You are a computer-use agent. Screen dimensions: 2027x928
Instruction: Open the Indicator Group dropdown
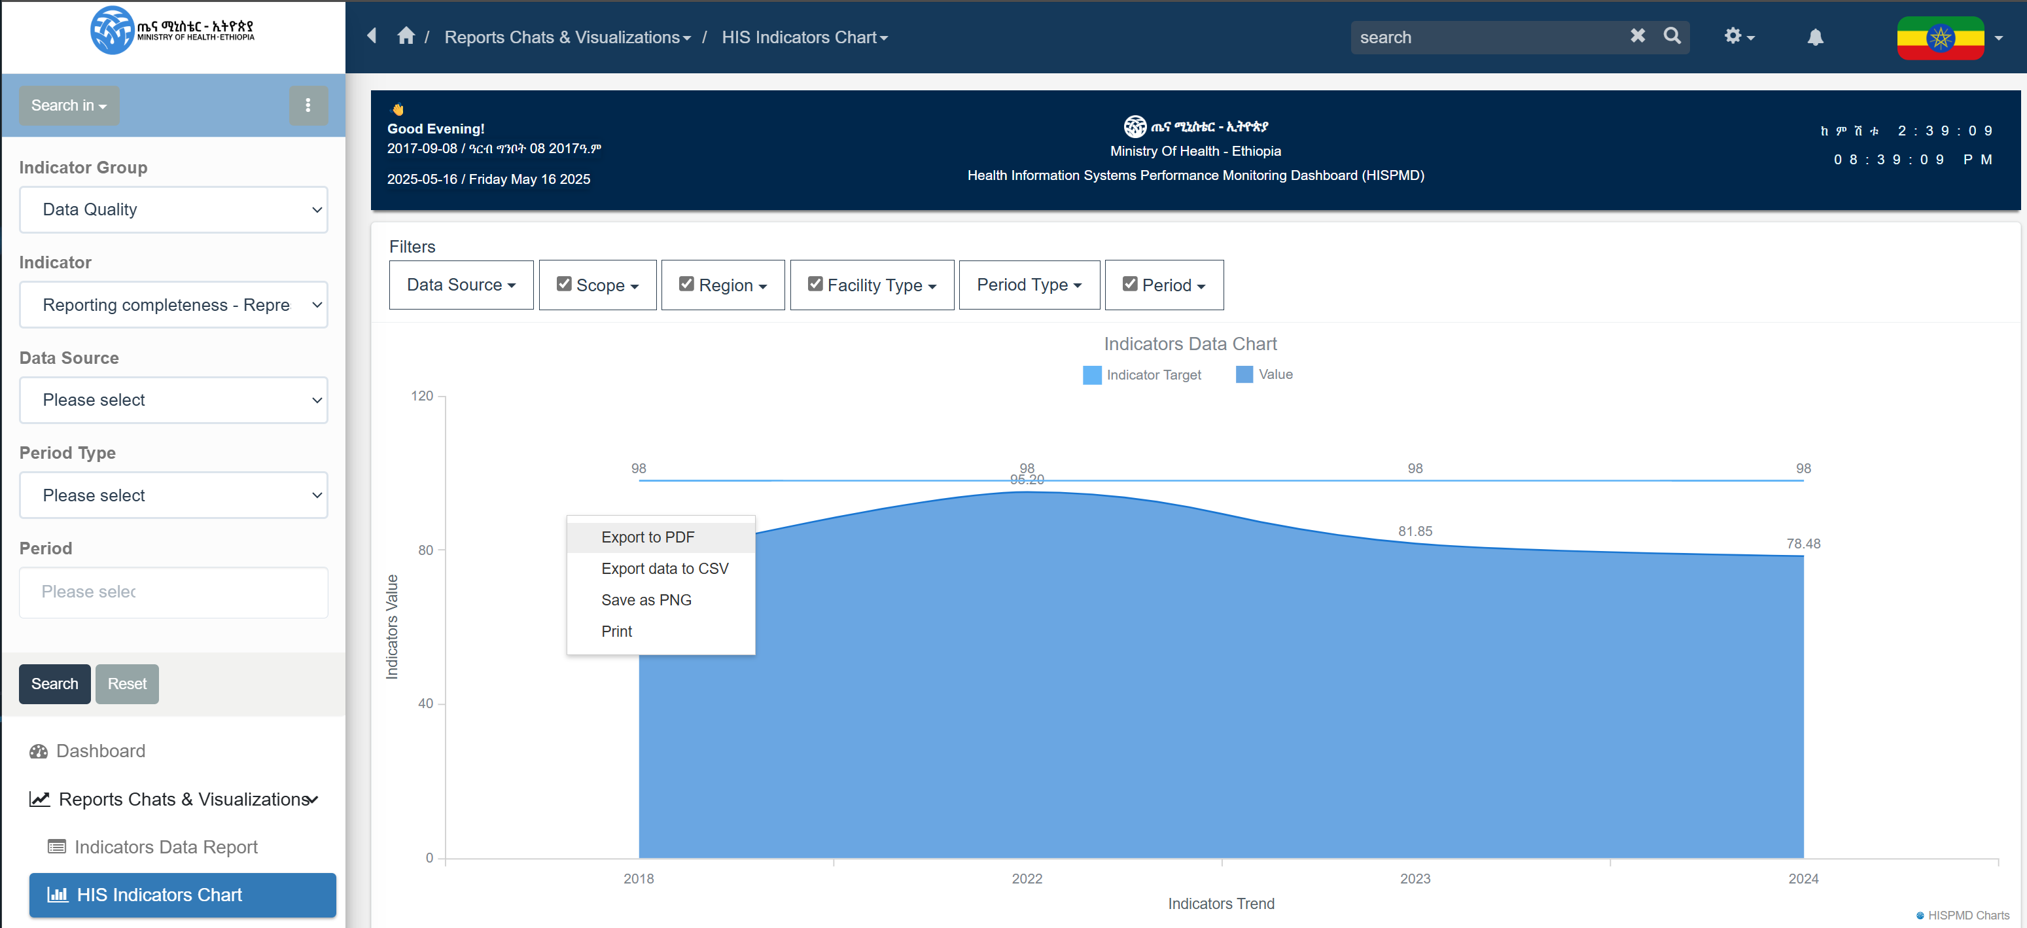(173, 209)
